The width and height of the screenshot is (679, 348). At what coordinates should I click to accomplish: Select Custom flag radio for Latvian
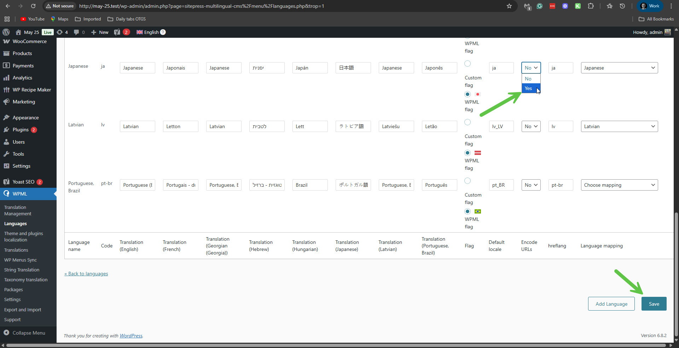468,122
